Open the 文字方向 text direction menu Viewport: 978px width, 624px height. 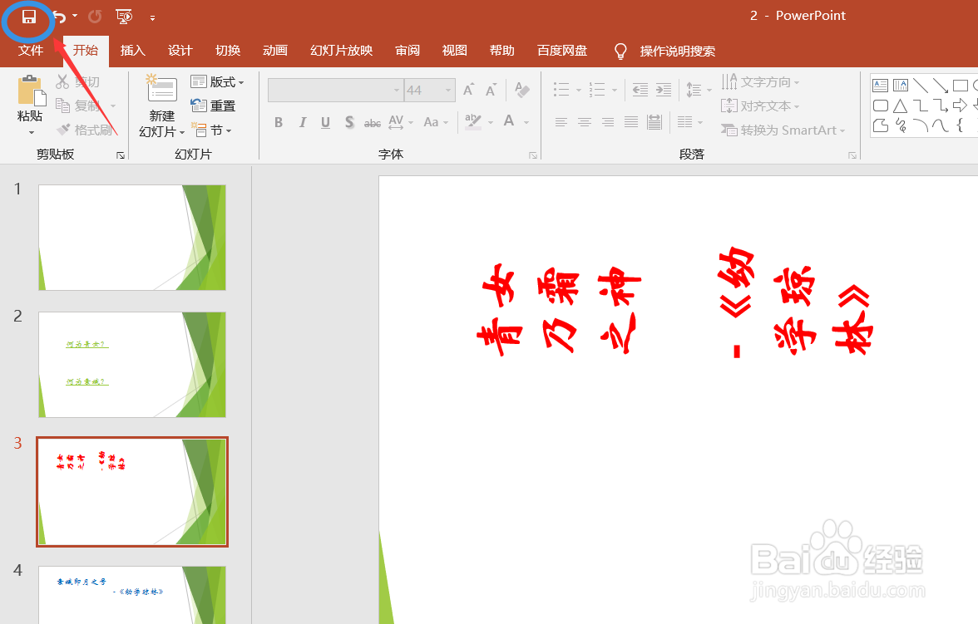point(760,81)
